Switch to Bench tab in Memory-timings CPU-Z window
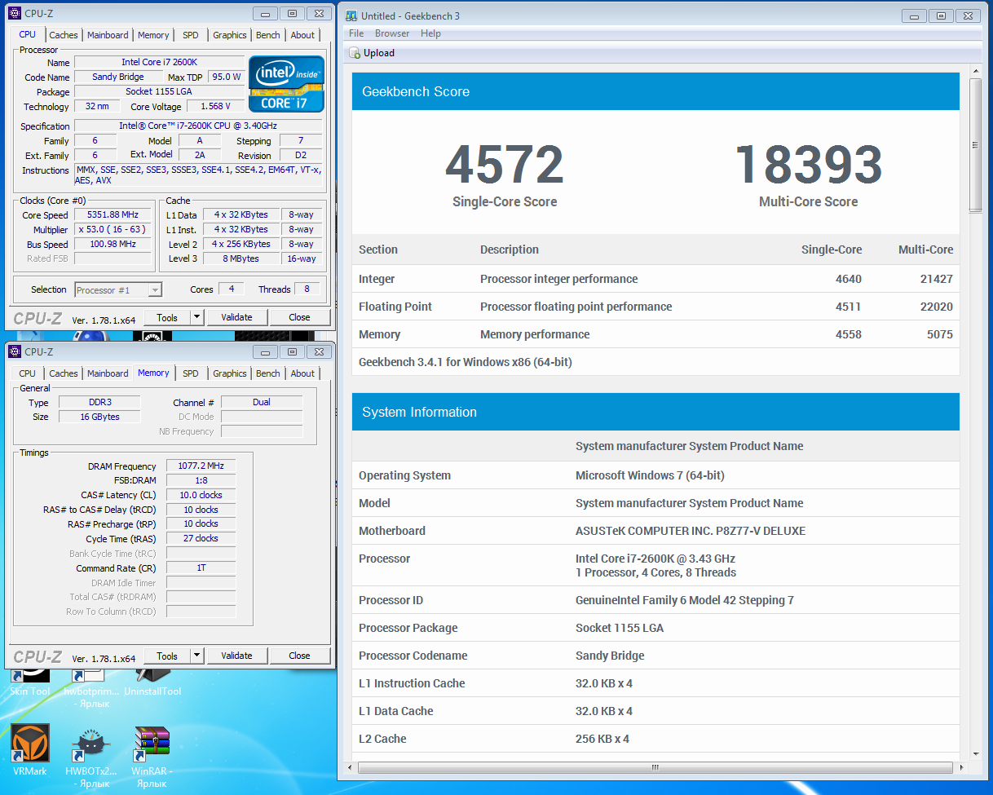 click(268, 373)
